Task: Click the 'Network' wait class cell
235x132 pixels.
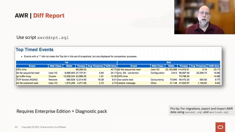Action: pyautogui.click(x=53, y=80)
